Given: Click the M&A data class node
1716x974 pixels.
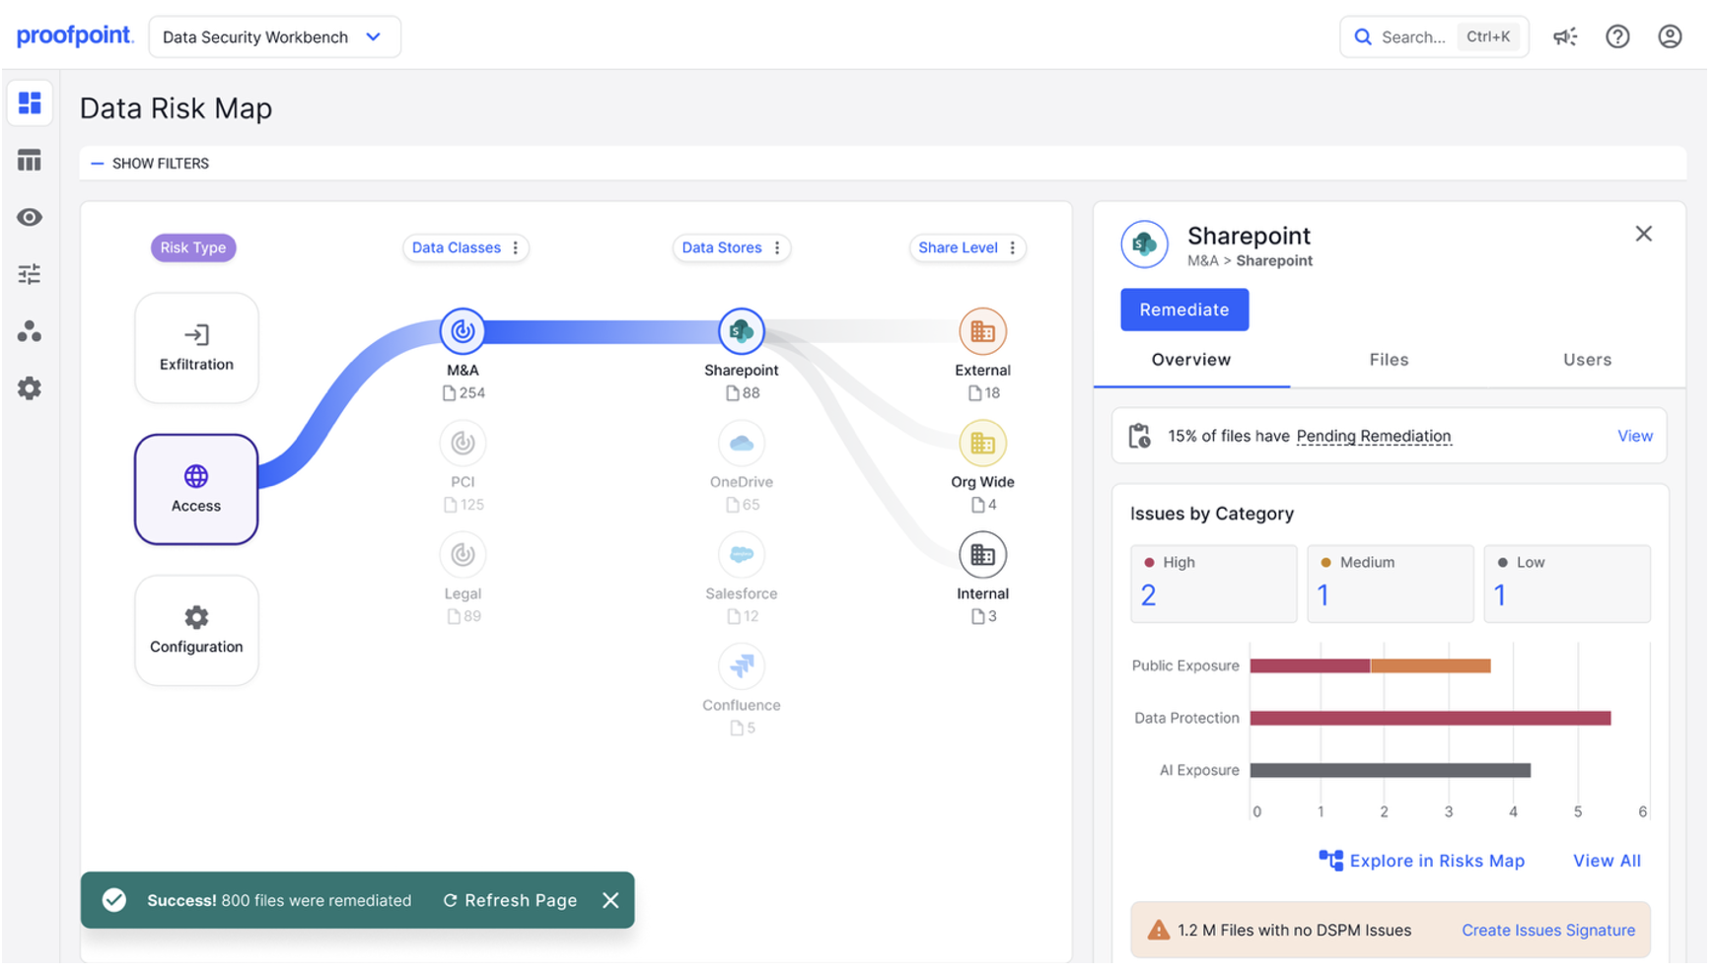Looking at the screenshot, I should tap(463, 332).
